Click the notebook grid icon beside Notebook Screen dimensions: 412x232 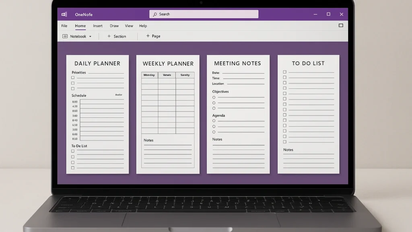[x=65, y=36]
